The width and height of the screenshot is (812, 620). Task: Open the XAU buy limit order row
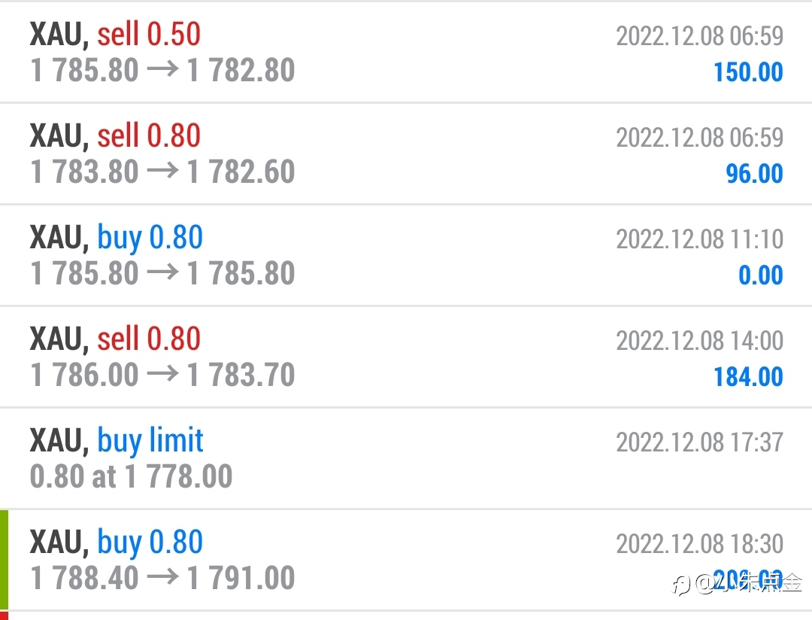(406, 458)
